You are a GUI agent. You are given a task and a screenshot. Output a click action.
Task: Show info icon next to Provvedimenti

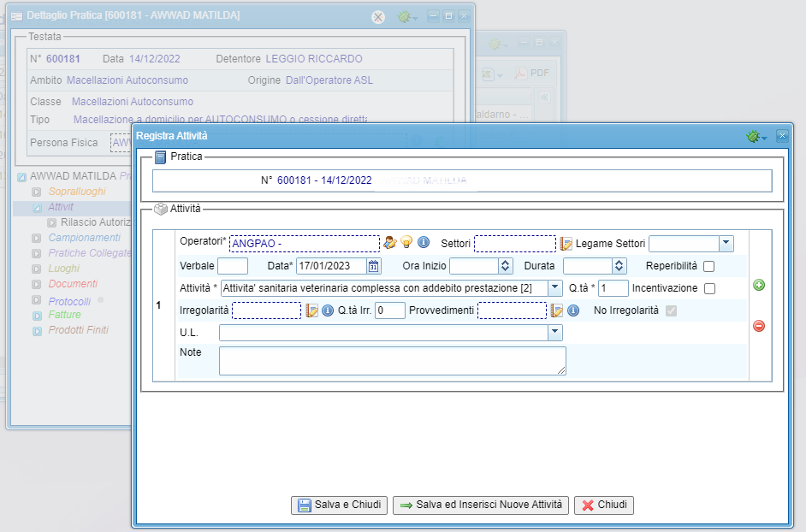[x=573, y=310]
